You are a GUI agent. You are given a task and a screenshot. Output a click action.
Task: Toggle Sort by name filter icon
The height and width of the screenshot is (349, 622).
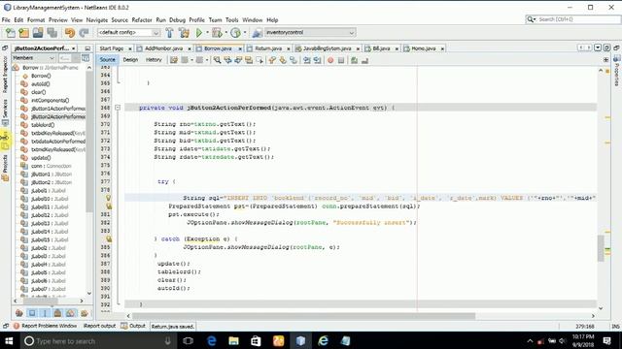84,313
